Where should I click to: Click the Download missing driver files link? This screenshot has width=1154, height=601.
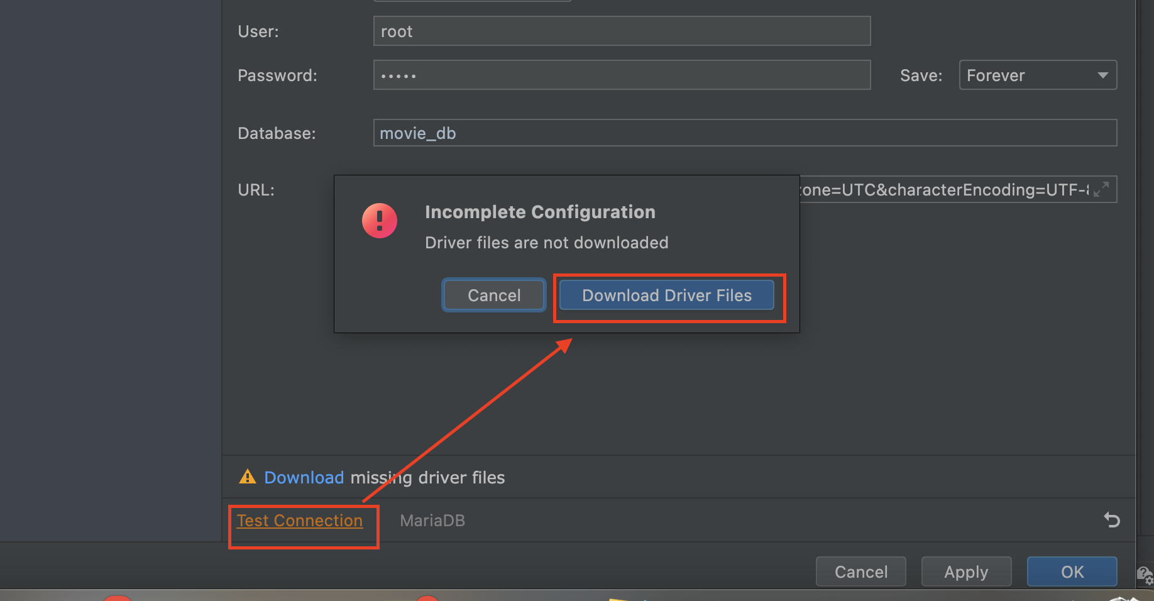coord(304,477)
